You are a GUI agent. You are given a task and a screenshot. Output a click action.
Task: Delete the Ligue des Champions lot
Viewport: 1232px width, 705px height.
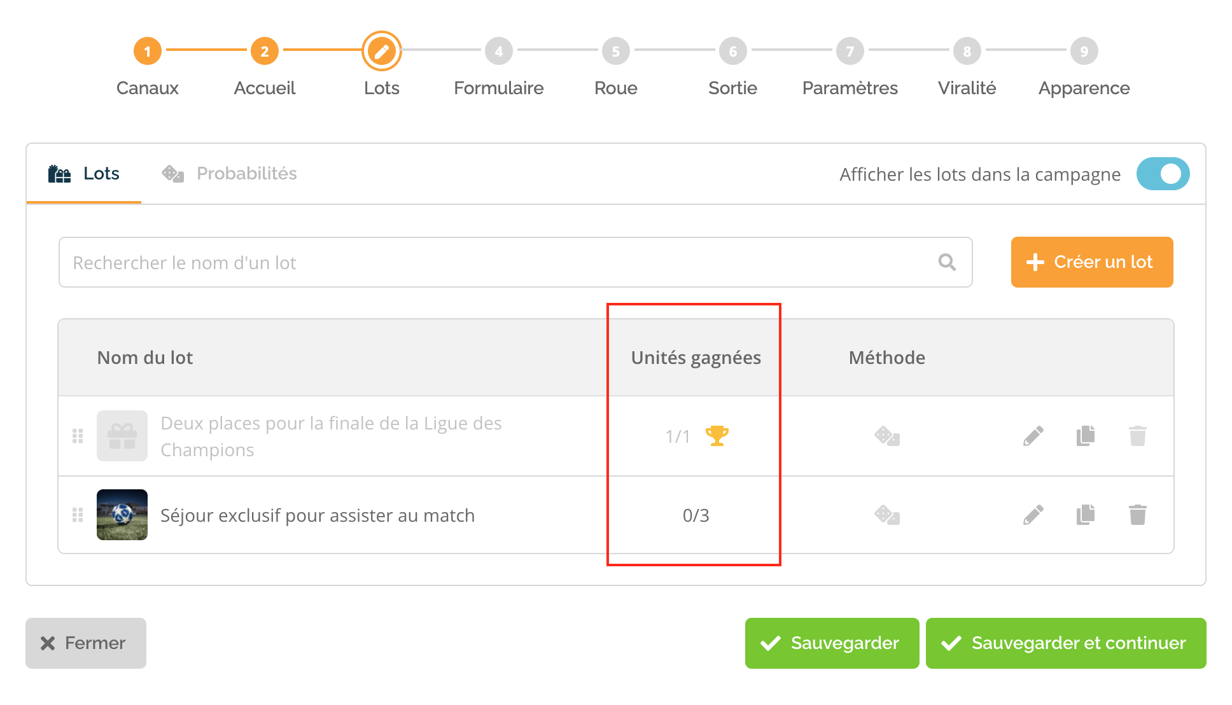tap(1138, 436)
